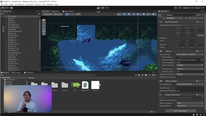The width and height of the screenshot is (206, 116).
Task: Open the Undo History icon
Action: 175,8
